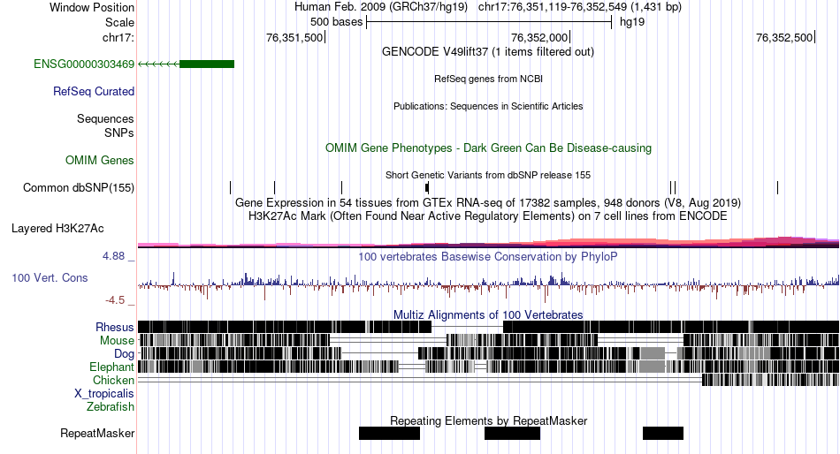Click the GTEx Gene Expression track title
840x454 pixels.
click(x=488, y=203)
